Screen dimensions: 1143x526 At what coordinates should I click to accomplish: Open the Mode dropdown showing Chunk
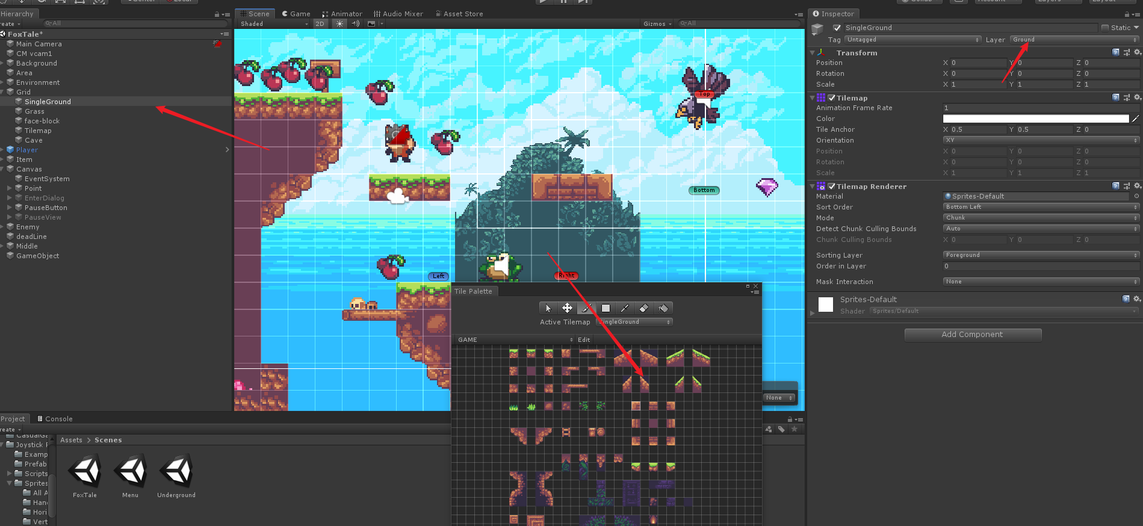click(x=1041, y=218)
